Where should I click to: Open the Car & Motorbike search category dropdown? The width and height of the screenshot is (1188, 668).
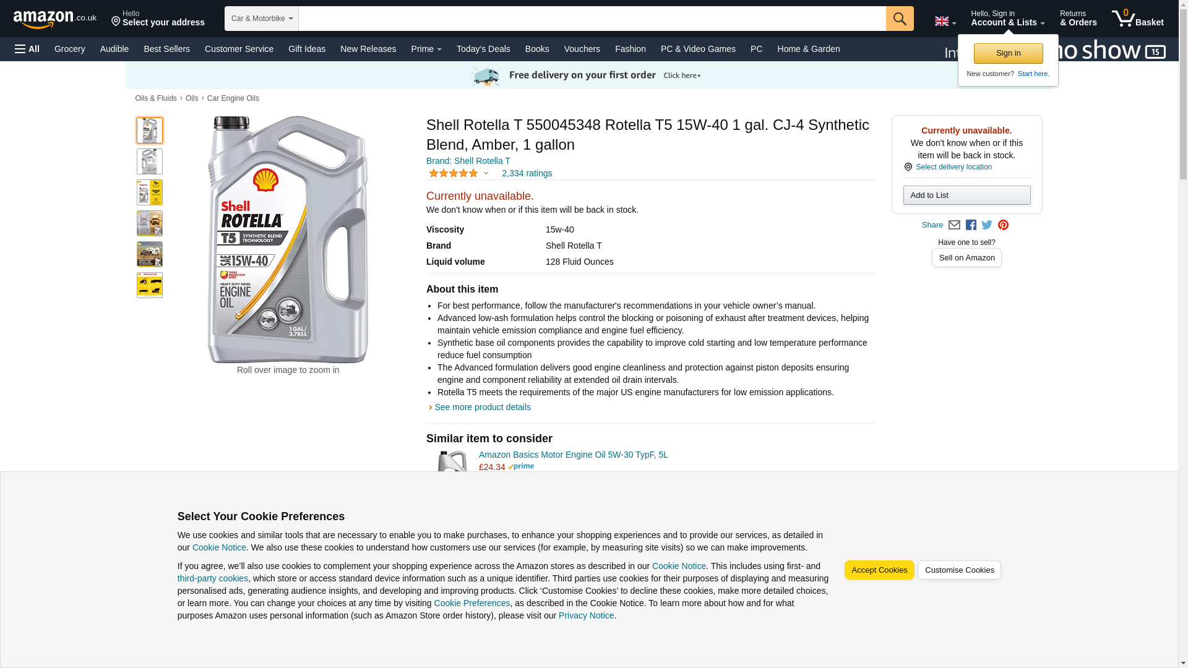(261, 19)
